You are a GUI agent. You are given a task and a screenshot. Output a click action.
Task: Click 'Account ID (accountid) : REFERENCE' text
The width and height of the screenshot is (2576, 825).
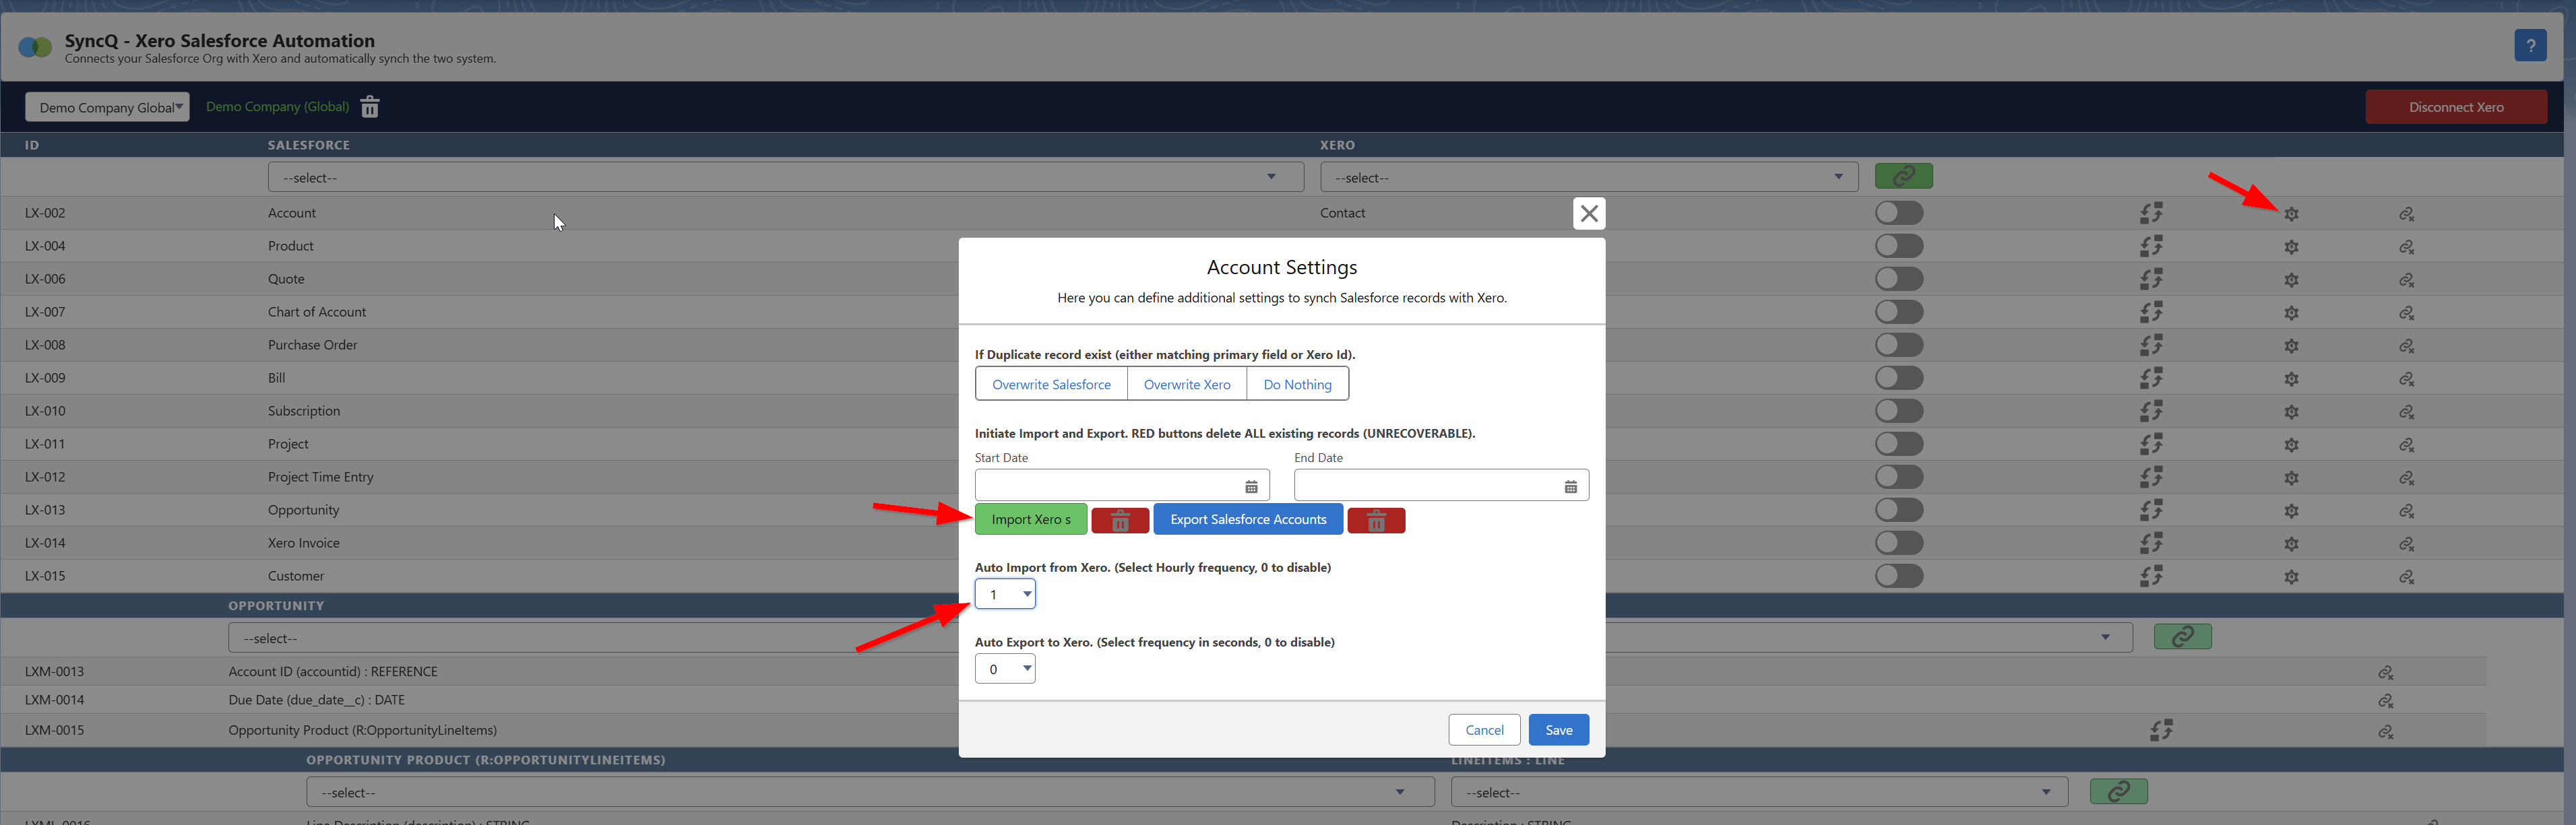pyautogui.click(x=333, y=672)
